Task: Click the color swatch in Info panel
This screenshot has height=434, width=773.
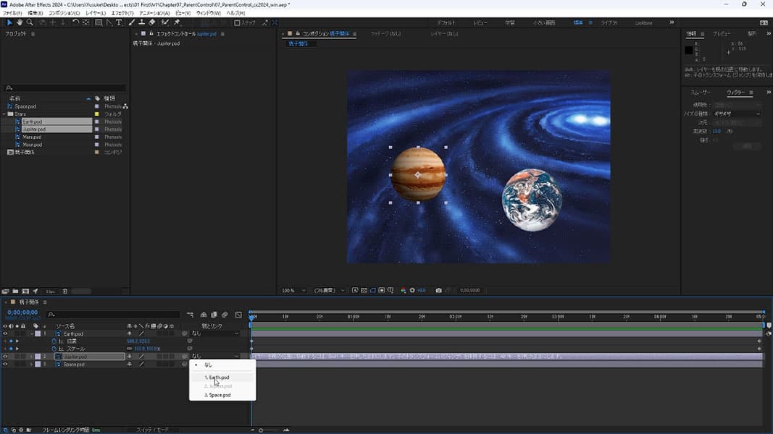Action: pos(689,50)
